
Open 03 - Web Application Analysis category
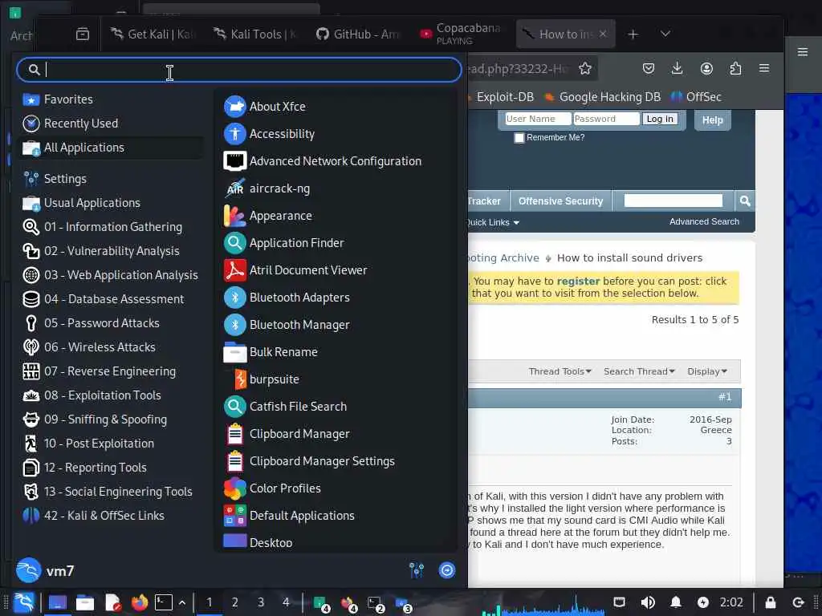coord(110,275)
